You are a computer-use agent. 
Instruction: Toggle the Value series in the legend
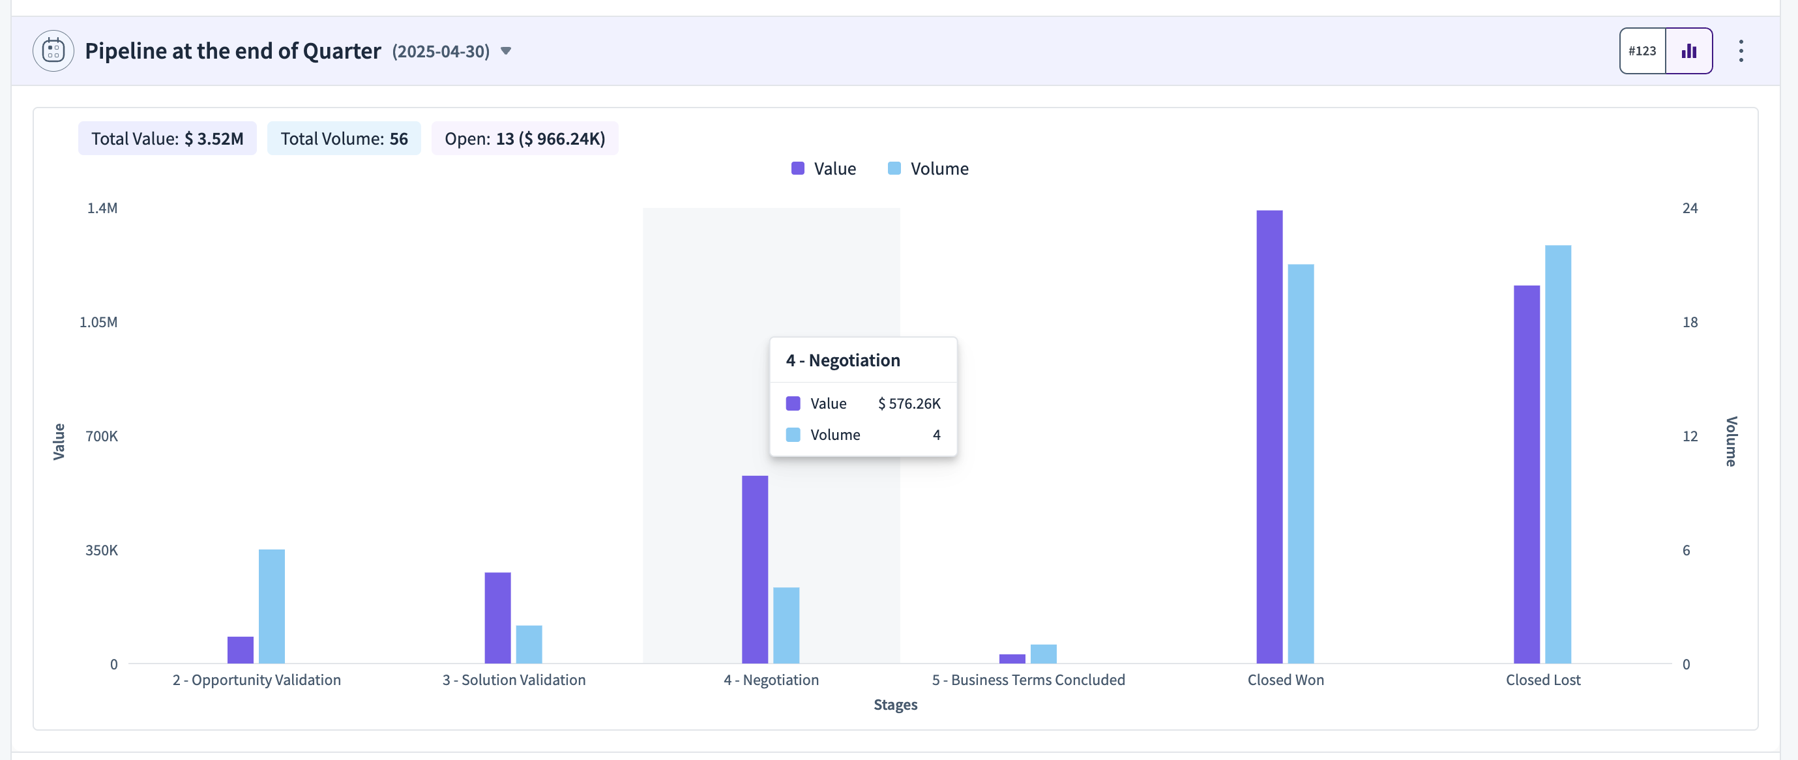pyautogui.click(x=823, y=169)
